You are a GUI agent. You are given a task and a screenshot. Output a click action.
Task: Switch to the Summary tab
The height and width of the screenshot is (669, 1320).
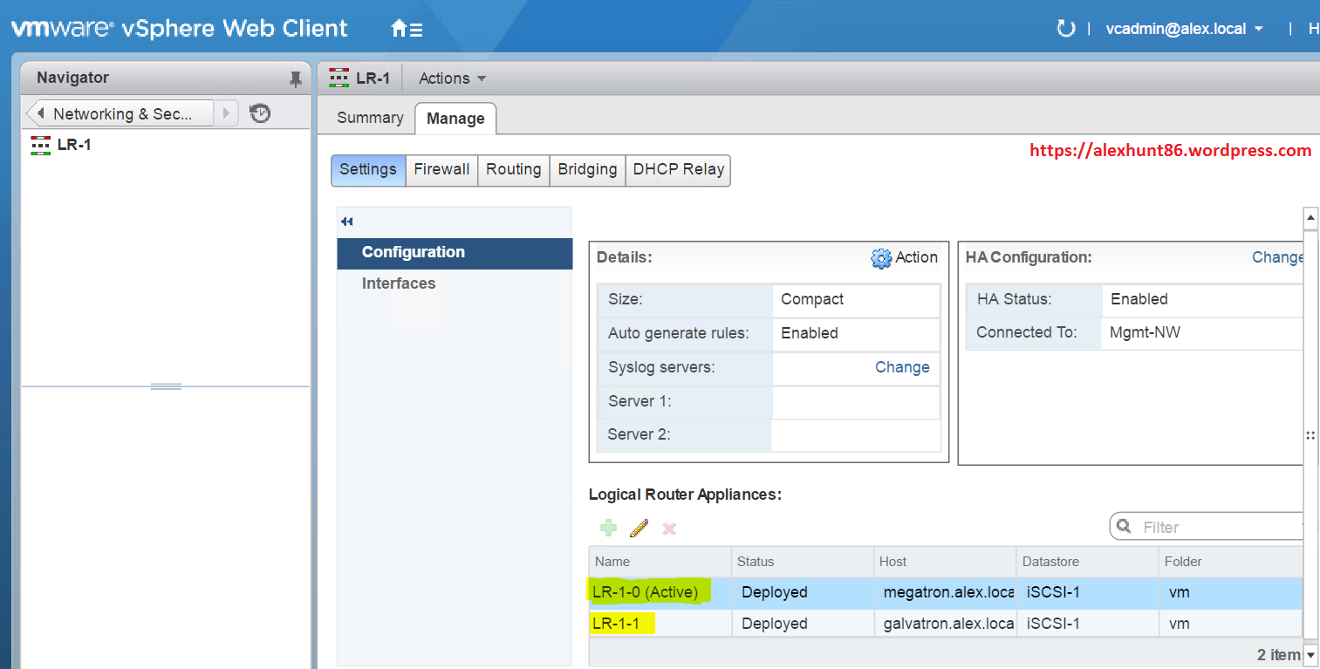pos(370,118)
